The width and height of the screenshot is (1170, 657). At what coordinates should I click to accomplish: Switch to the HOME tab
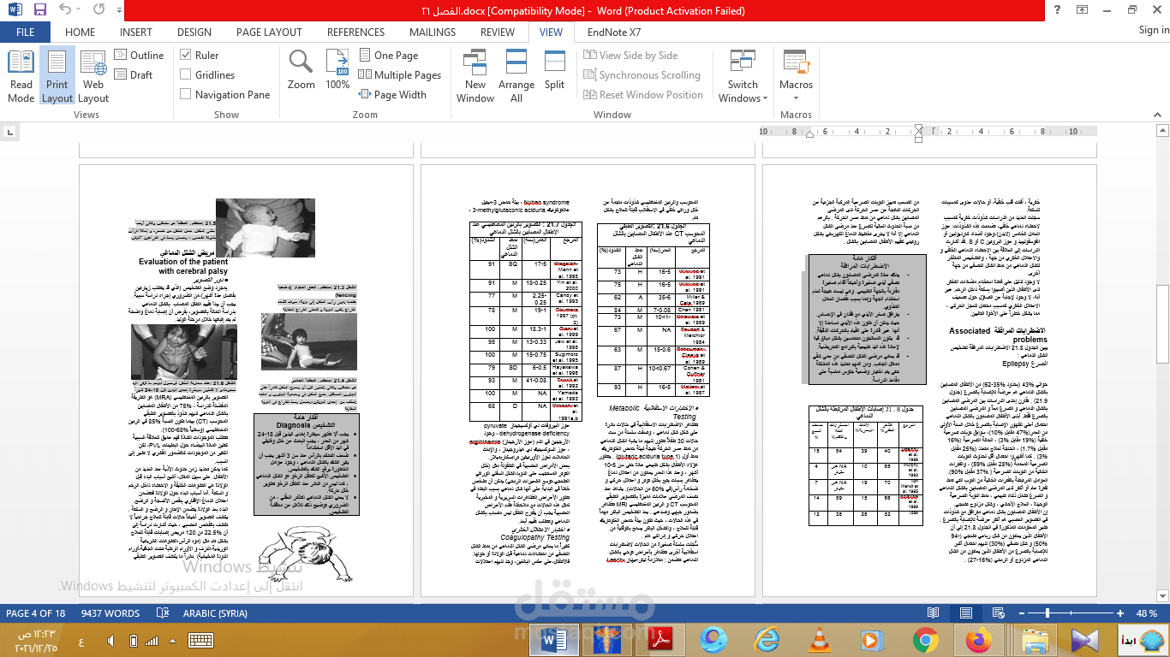coord(81,33)
